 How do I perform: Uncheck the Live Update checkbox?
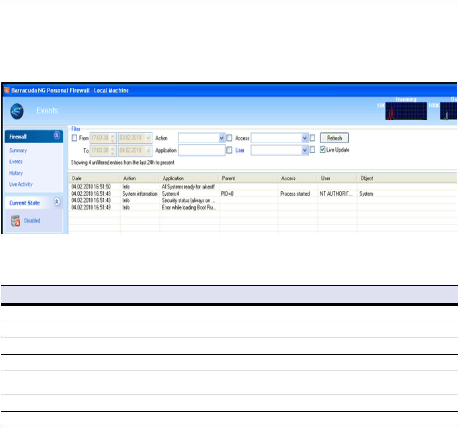pyautogui.click(x=323, y=150)
